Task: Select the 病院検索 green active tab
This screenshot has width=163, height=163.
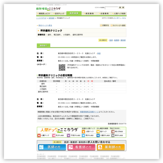Action: [74, 13]
